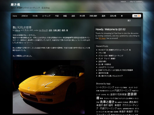Open recent post 白い車 水垢除去
The width and height of the screenshot is (154, 115).
[105, 64]
